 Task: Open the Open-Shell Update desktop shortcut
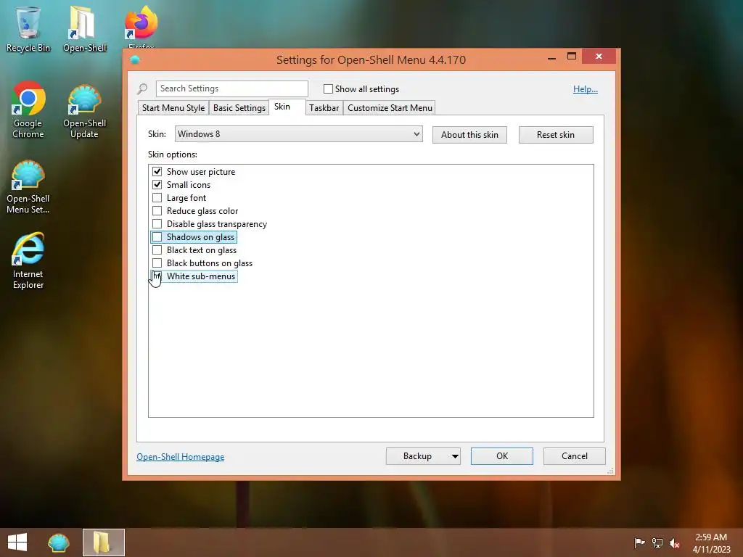pos(84,112)
